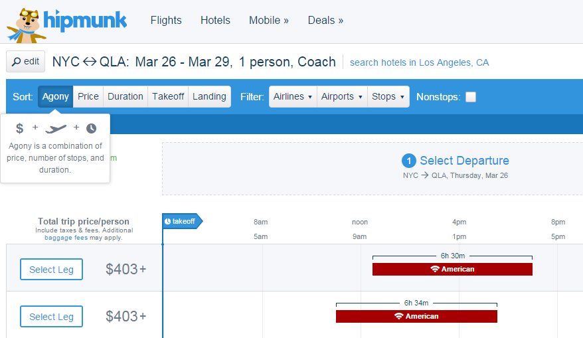The height and width of the screenshot is (338, 583).
Task: Open the Hotels navigation item
Action: click(215, 20)
